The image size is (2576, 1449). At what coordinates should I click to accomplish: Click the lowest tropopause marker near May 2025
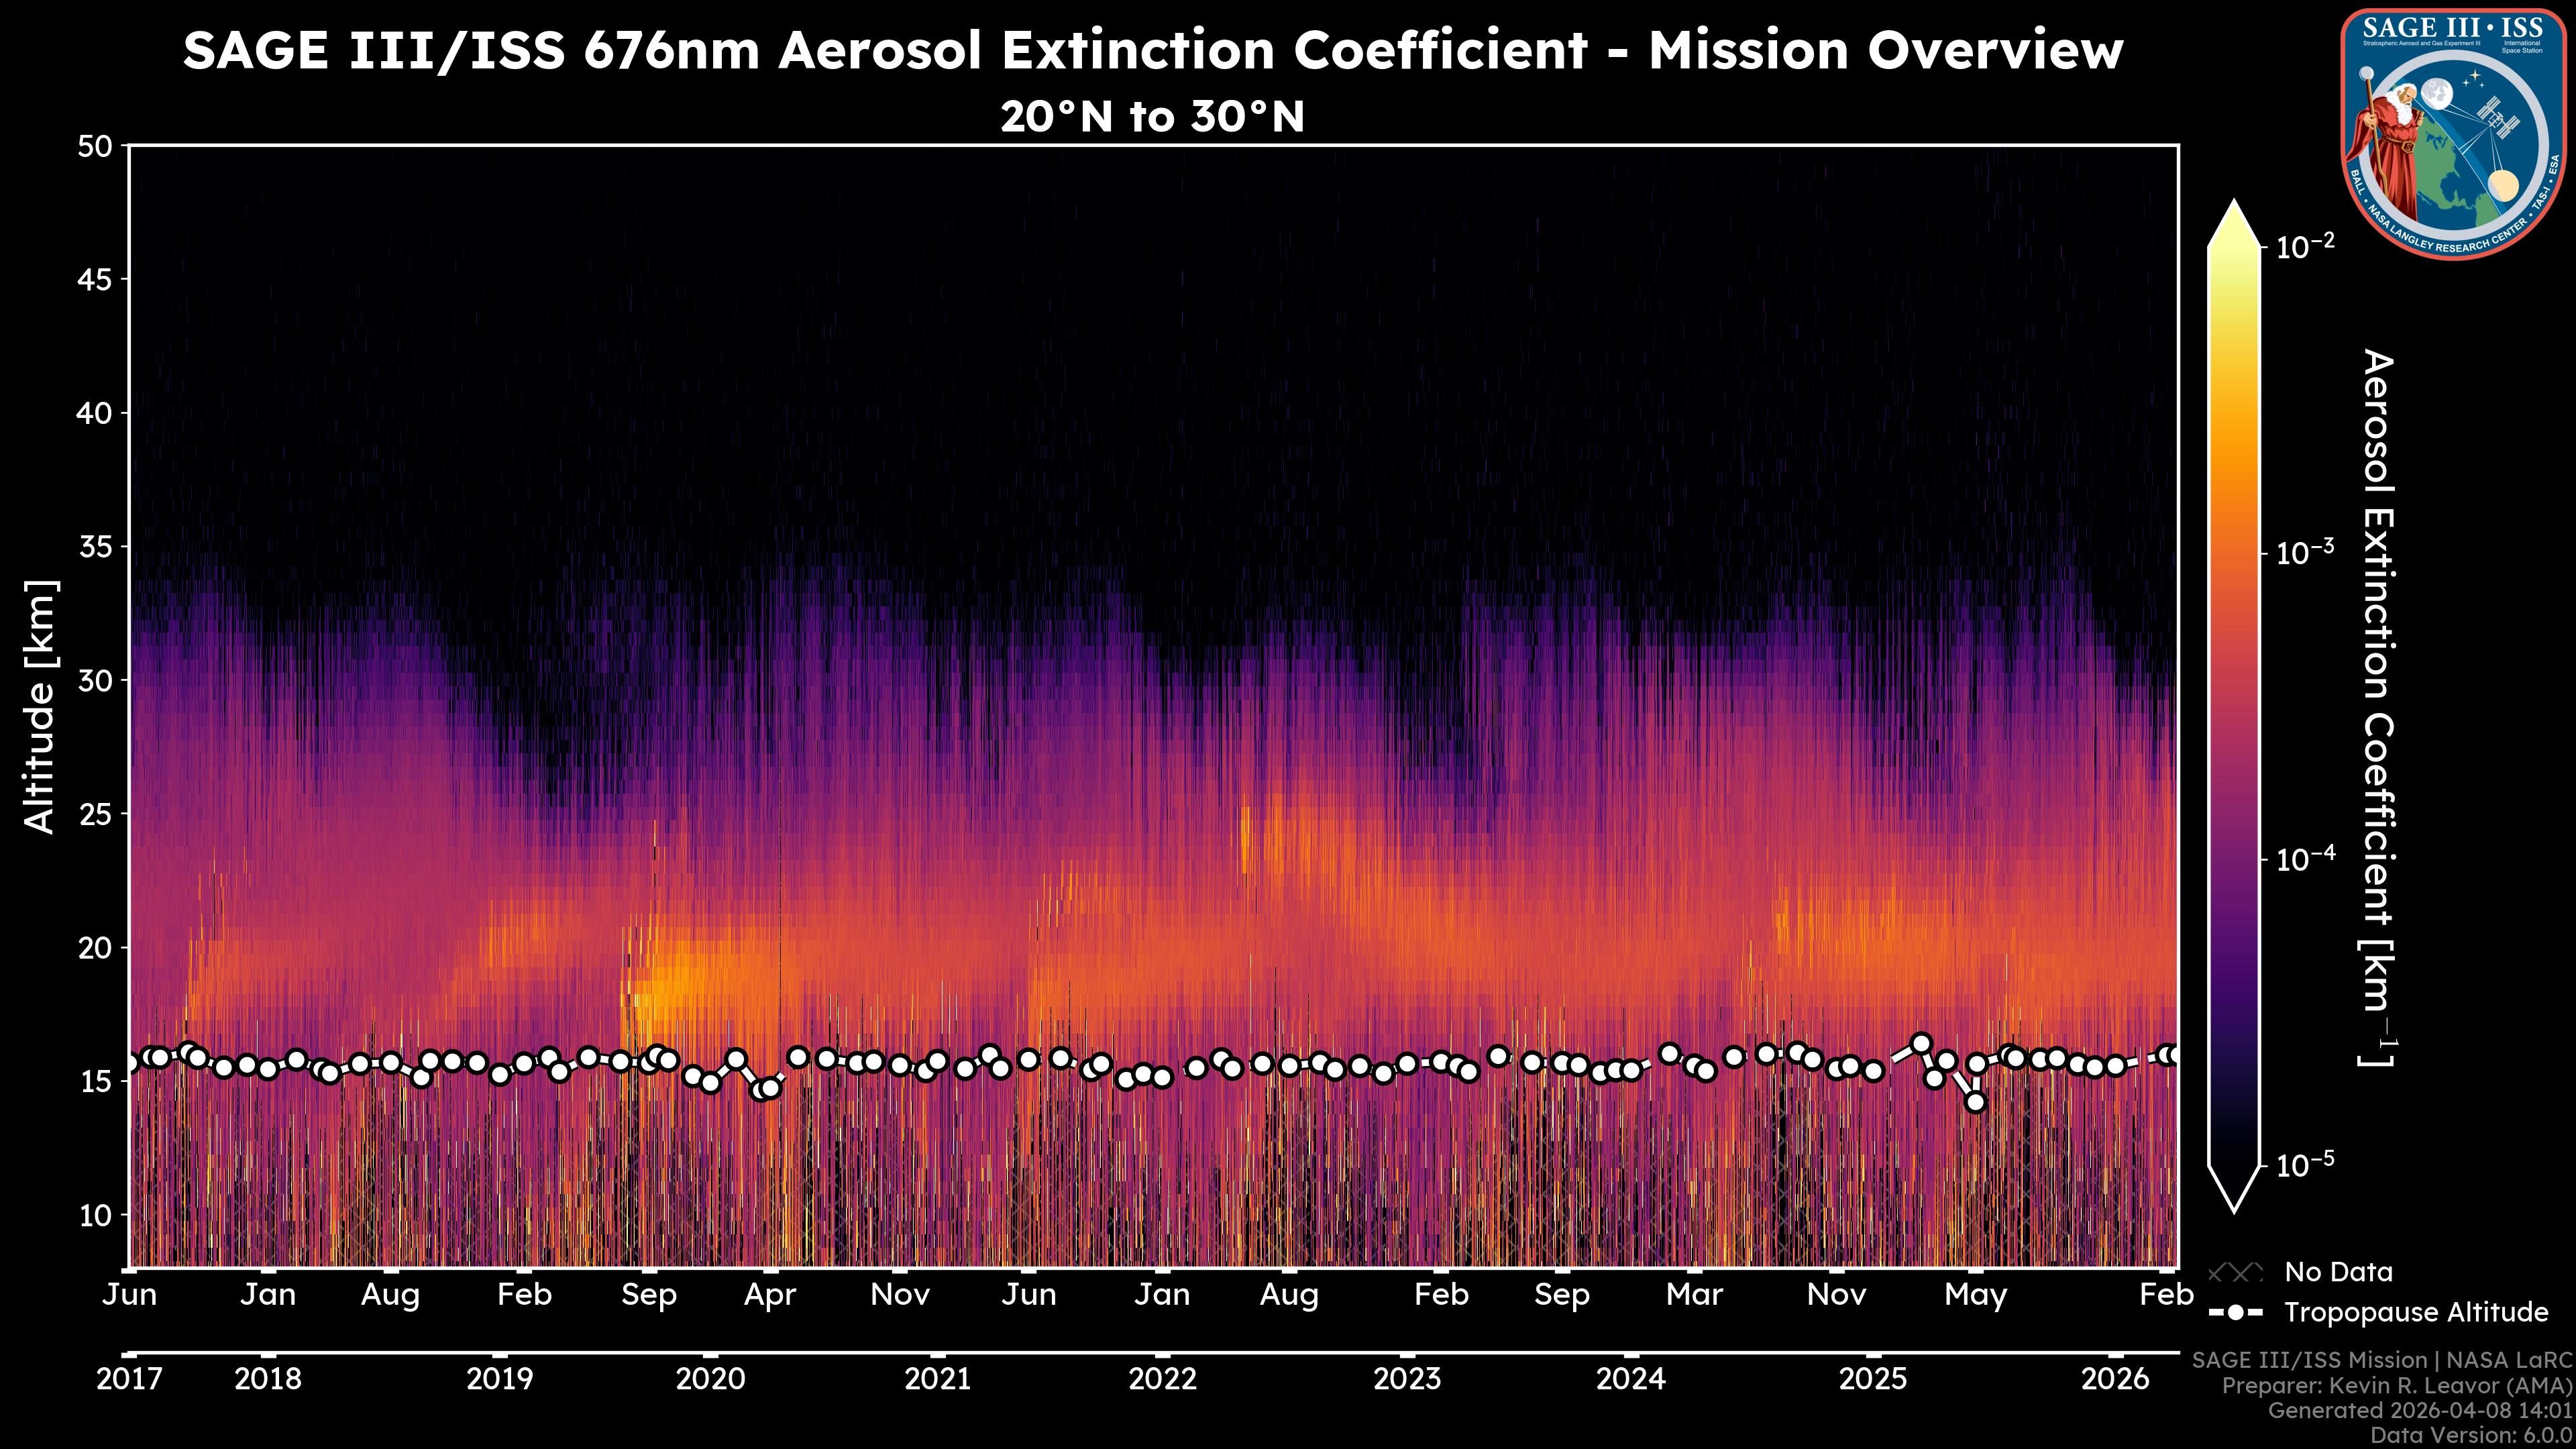[x=1975, y=1102]
